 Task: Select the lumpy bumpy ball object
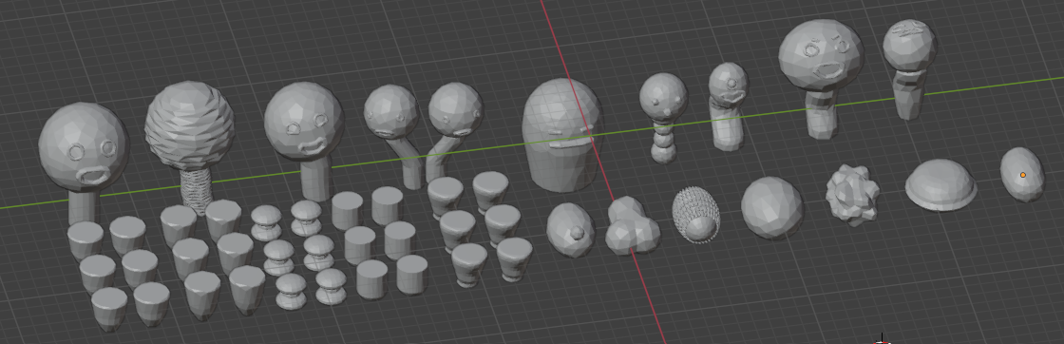click(852, 195)
